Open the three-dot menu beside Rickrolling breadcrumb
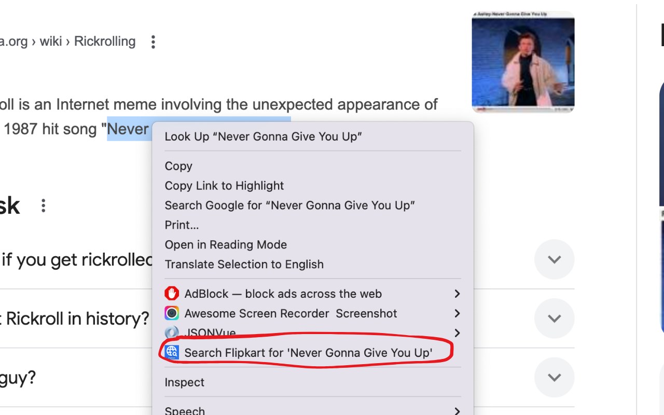The height and width of the screenshot is (415, 664). [x=153, y=42]
